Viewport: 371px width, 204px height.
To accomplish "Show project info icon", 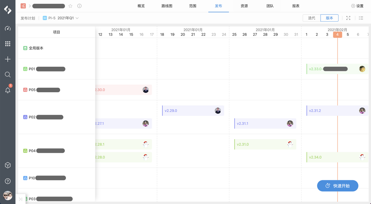I will click(79, 6).
